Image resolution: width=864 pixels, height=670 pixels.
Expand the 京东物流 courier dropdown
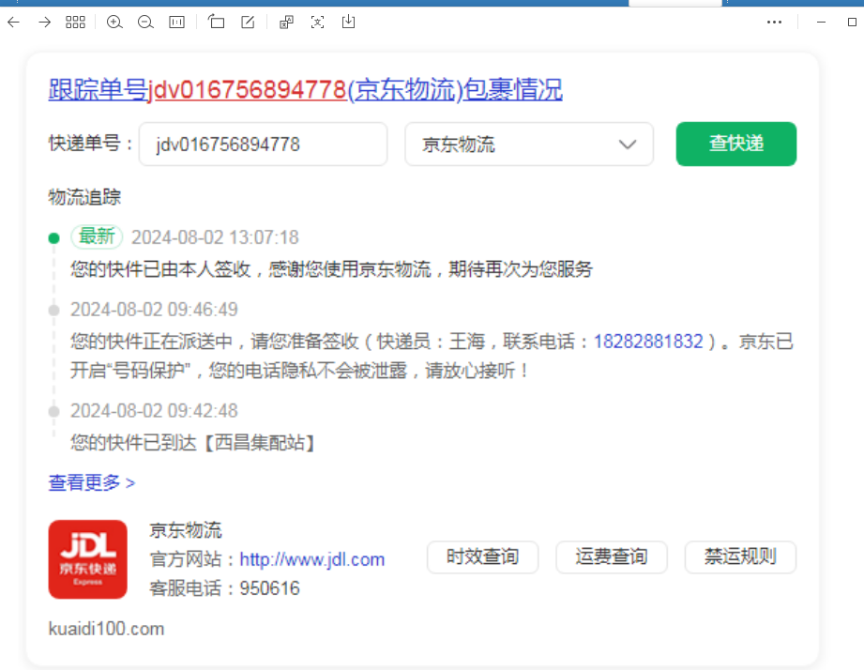(529, 145)
